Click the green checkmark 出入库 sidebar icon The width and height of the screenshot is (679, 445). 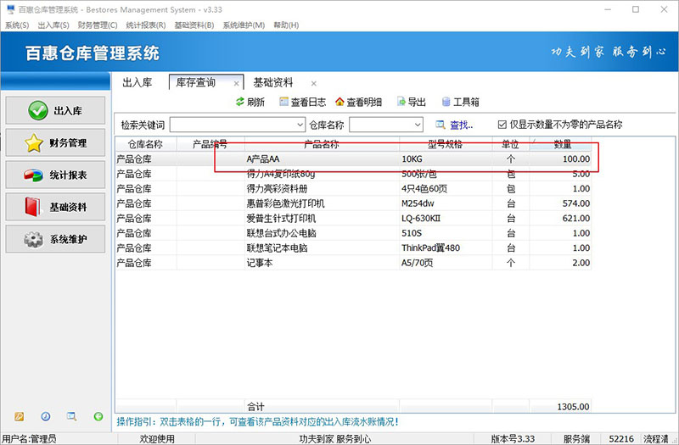coord(38,111)
